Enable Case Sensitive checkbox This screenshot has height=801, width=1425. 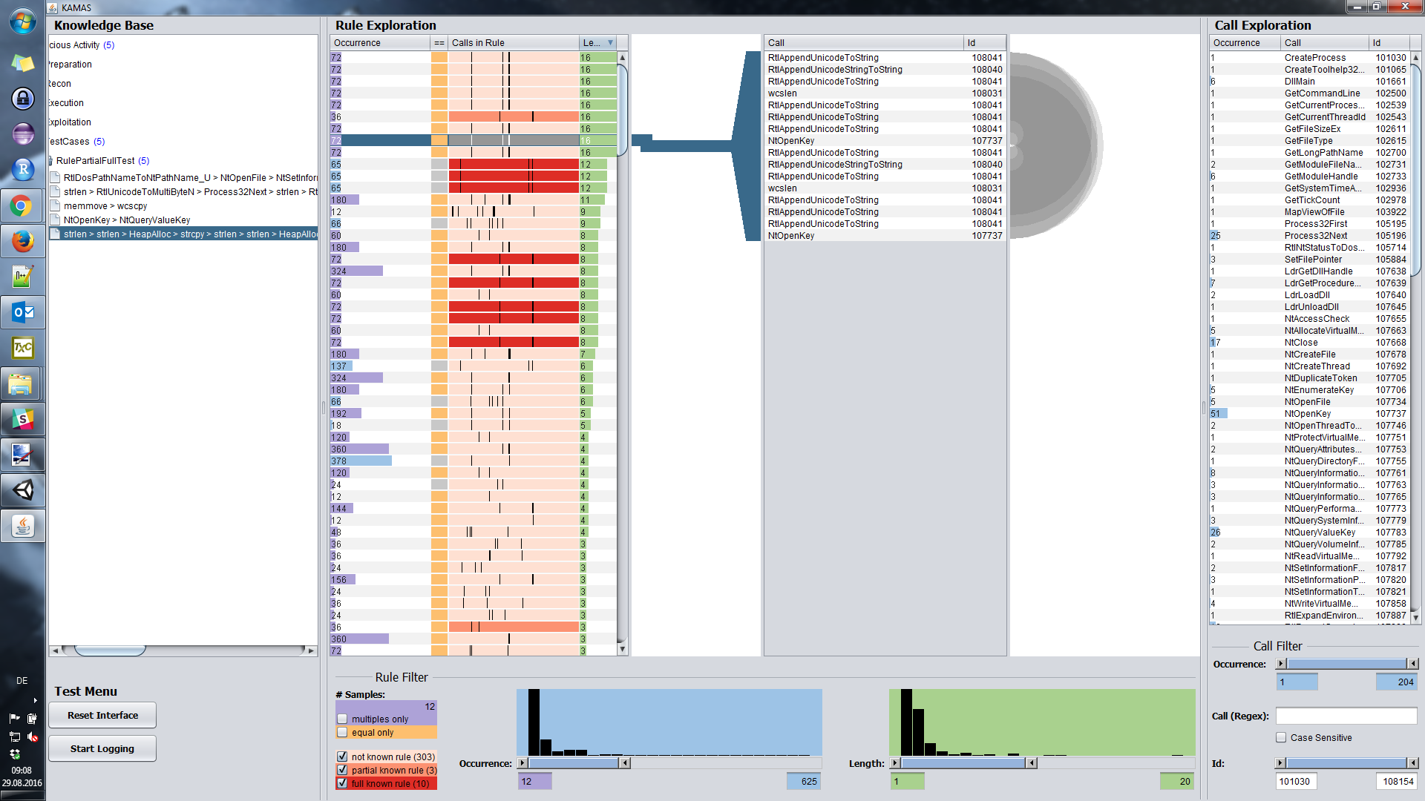pos(1281,737)
